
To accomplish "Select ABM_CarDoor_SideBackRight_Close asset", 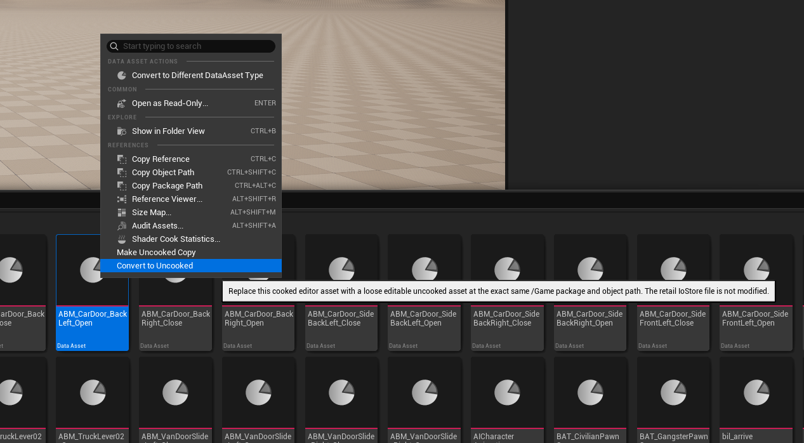I will pyautogui.click(x=508, y=293).
